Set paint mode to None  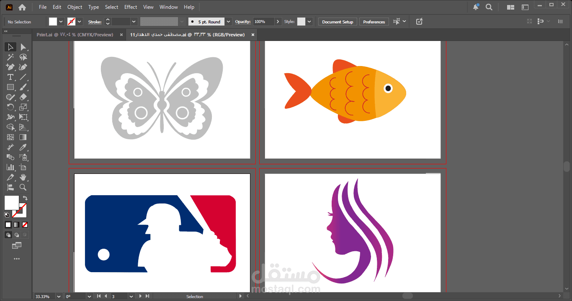25,225
